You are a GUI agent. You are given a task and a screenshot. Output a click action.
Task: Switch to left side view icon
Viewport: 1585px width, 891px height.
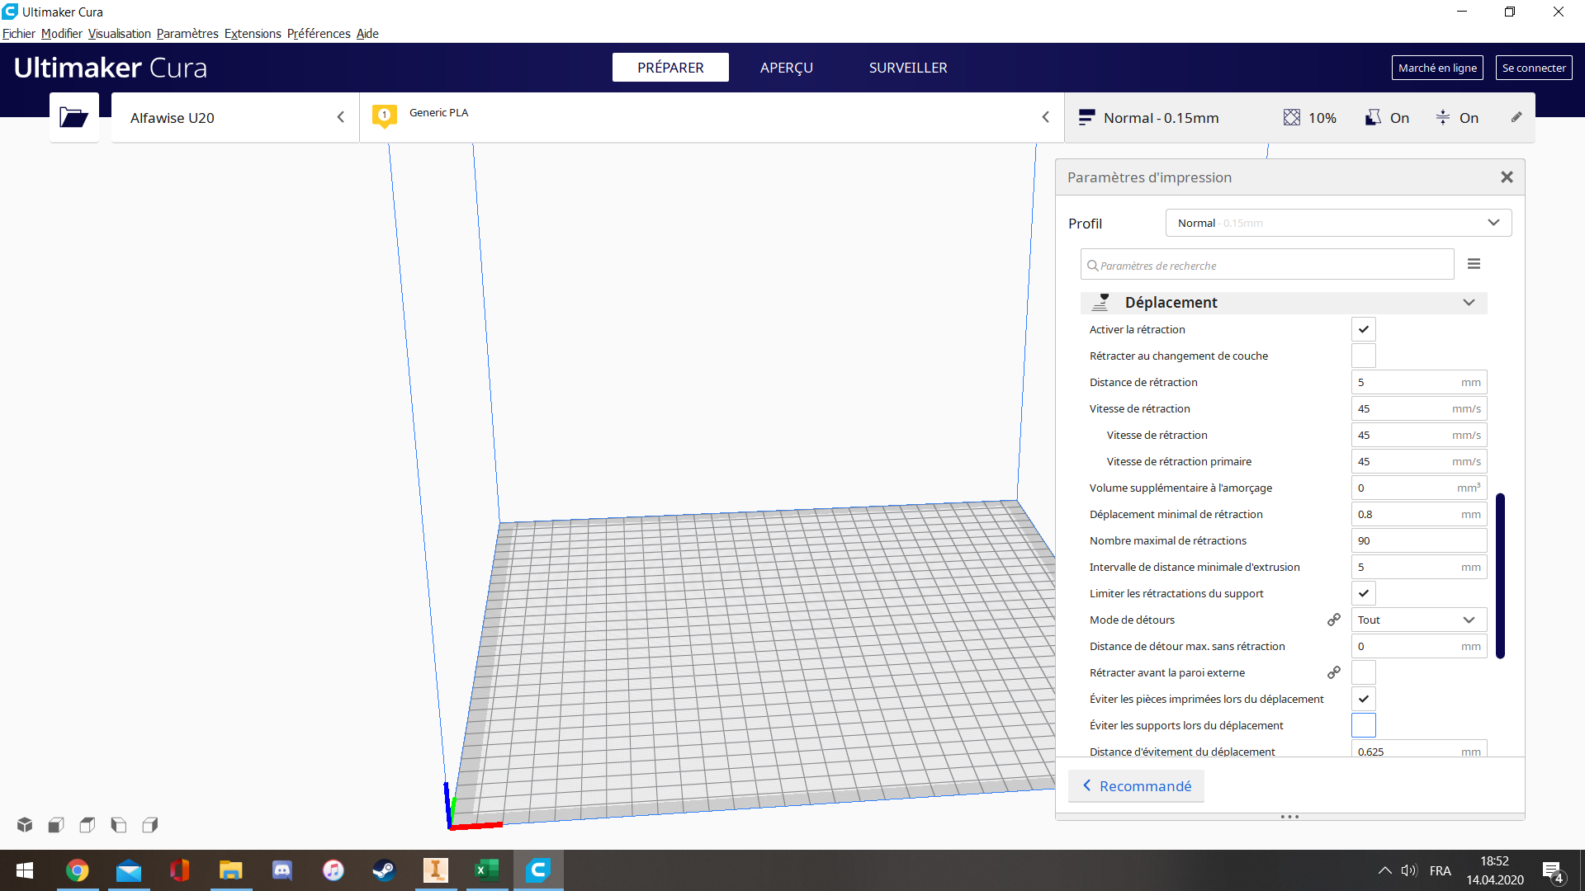click(x=119, y=824)
